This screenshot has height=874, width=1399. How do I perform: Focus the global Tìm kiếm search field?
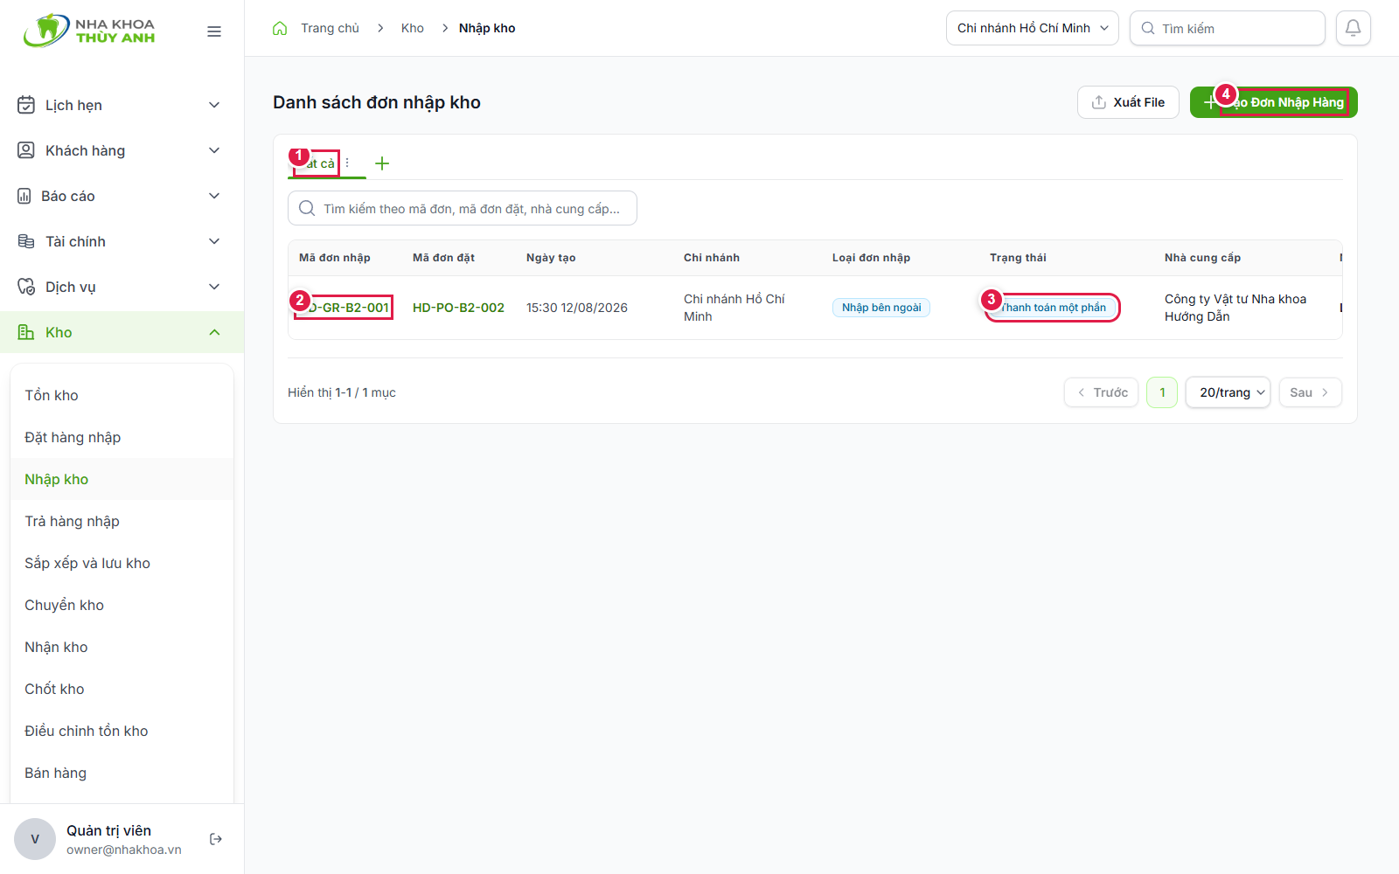(x=1228, y=28)
